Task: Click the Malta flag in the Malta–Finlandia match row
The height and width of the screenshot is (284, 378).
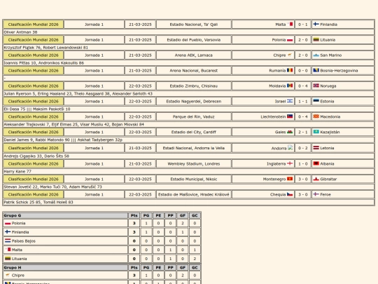Action: pyautogui.click(x=290, y=24)
